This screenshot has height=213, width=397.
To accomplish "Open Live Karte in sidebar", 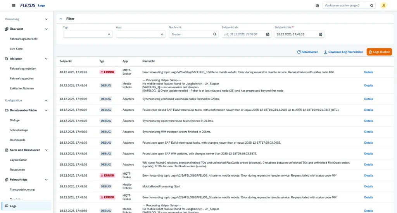I will (16, 49).
